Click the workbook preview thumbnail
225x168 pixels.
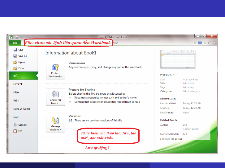[x=178, y=59]
